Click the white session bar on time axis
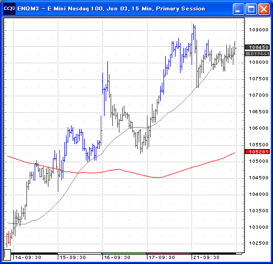 (79, 254)
